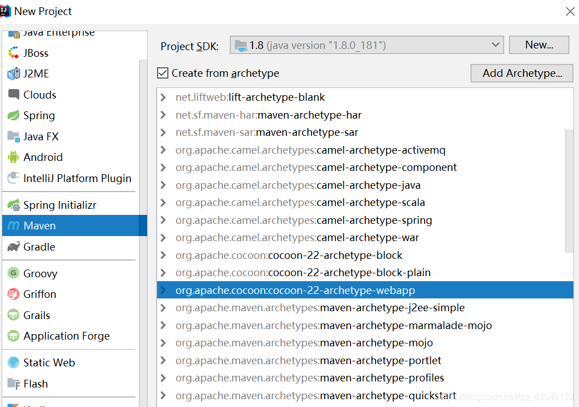Expand net.liftweb:lift-archetype-blank node
Viewport: 579px width, 407px height.
click(163, 97)
